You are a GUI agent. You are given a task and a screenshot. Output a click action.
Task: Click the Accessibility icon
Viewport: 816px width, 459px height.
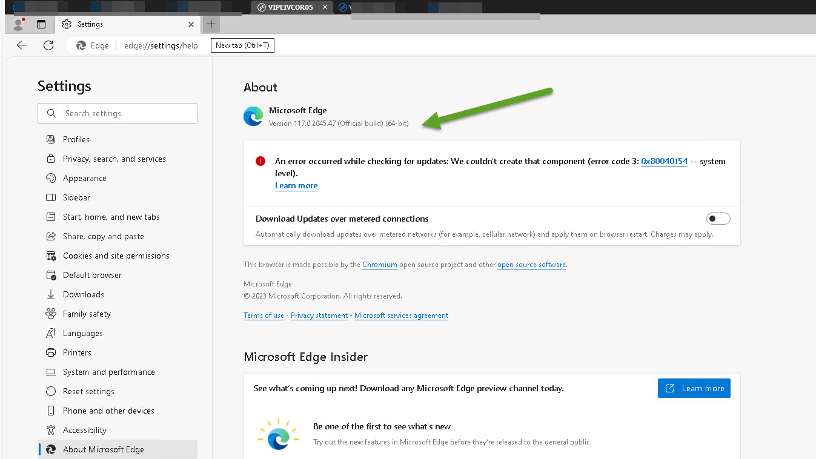[x=51, y=430]
